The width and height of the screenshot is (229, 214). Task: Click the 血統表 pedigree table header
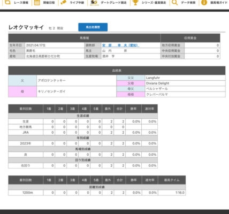(x=117, y=71)
